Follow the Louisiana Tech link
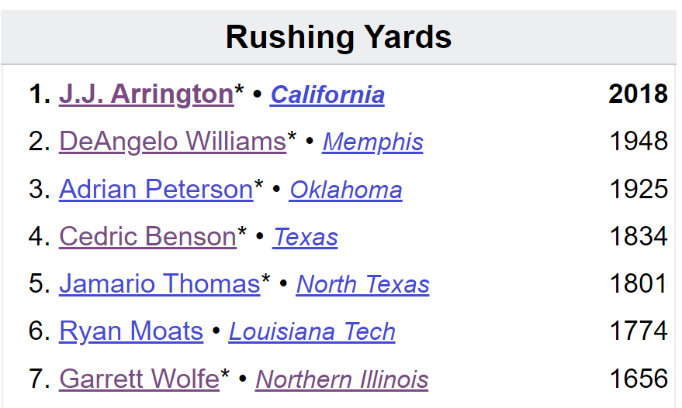The image size is (682, 408). click(312, 331)
